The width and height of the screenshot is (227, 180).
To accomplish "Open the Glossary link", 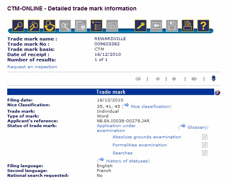I will 197,127.
